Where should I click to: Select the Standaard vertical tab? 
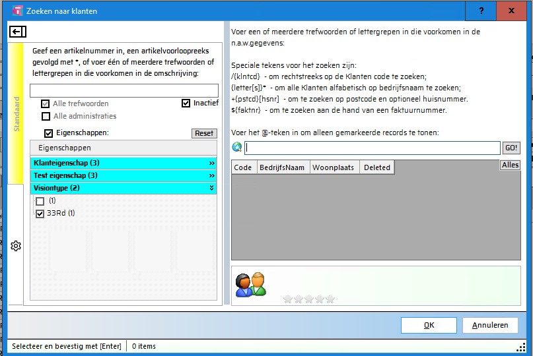[17, 114]
